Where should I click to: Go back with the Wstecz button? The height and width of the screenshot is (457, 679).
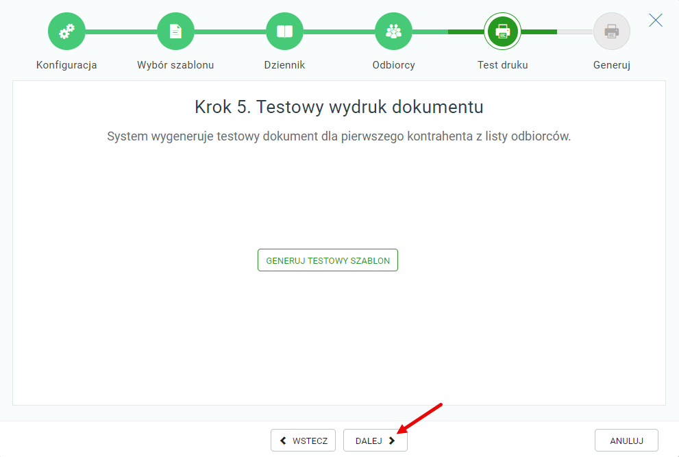[303, 441]
